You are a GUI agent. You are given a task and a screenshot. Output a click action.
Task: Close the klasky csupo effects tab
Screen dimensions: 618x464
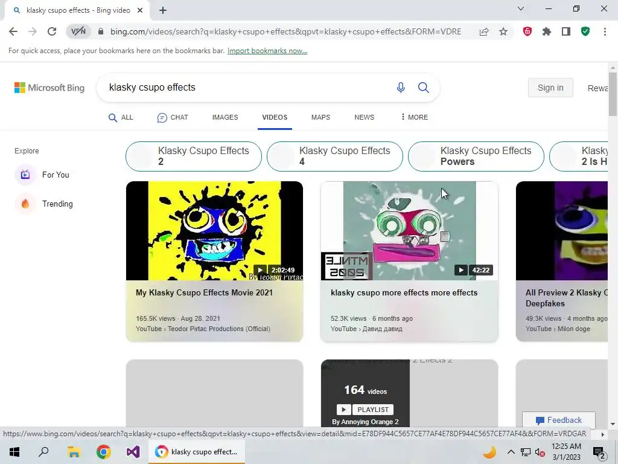(x=140, y=10)
